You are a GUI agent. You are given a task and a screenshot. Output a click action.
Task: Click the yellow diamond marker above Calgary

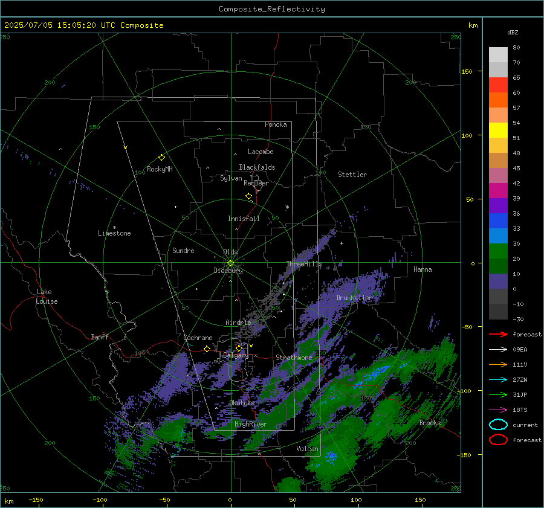[x=239, y=348]
